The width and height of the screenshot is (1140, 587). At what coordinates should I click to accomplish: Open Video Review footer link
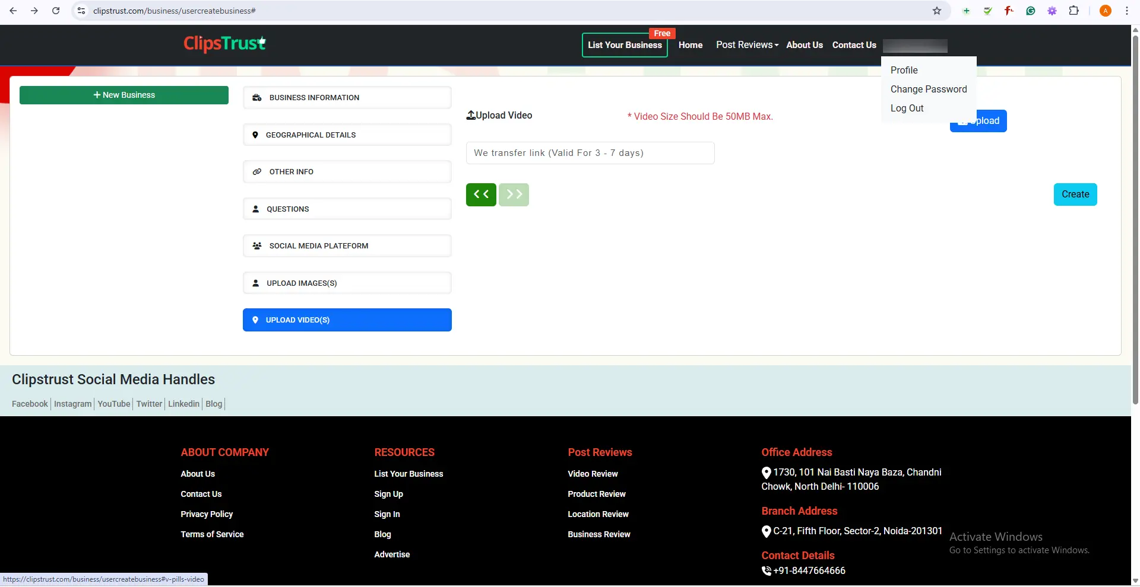point(593,474)
